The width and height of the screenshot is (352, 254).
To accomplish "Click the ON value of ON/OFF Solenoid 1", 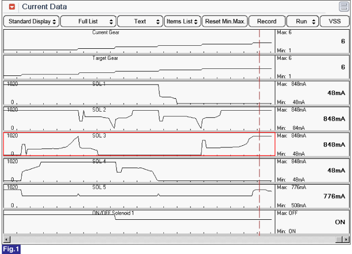I will (x=340, y=222).
